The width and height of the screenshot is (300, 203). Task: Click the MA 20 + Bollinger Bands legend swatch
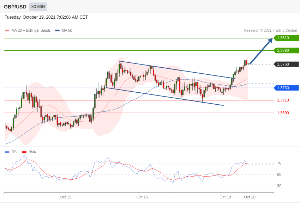(x=7, y=31)
